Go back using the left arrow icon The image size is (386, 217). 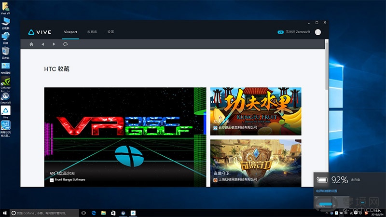42,44
